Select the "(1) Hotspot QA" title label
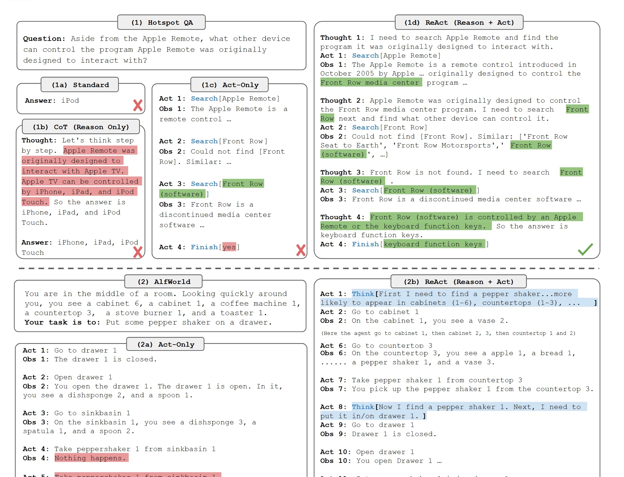This screenshot has width=624, height=477. point(162,23)
